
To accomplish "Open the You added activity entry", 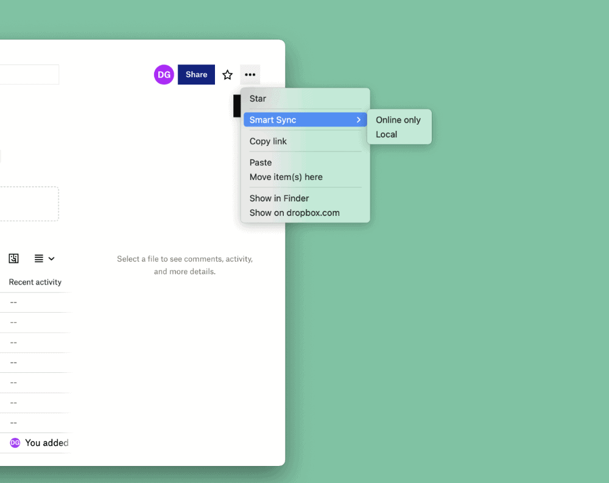I will click(x=46, y=443).
